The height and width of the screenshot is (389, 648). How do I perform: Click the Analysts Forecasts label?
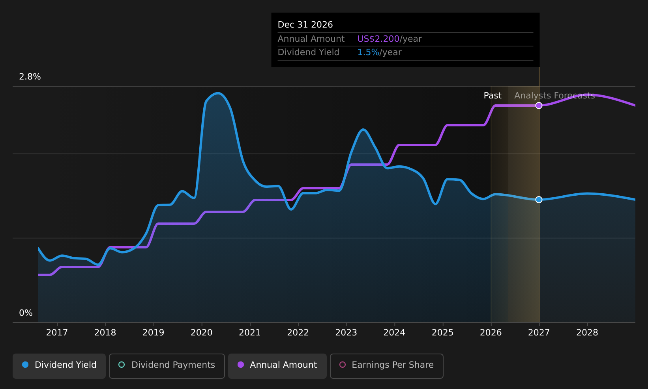554,96
